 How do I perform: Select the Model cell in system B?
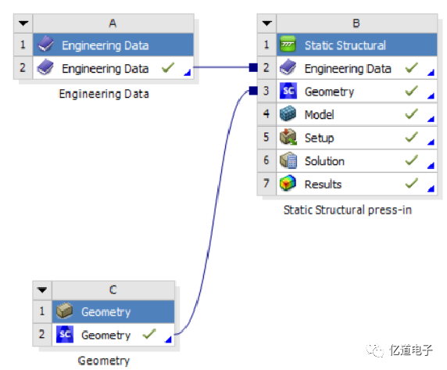click(356, 114)
